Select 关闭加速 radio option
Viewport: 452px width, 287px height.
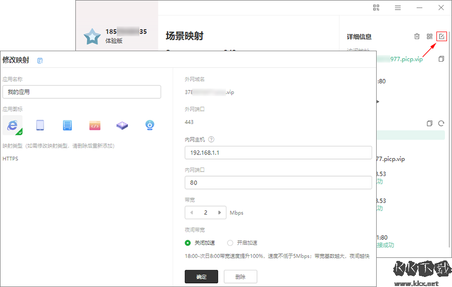point(188,243)
